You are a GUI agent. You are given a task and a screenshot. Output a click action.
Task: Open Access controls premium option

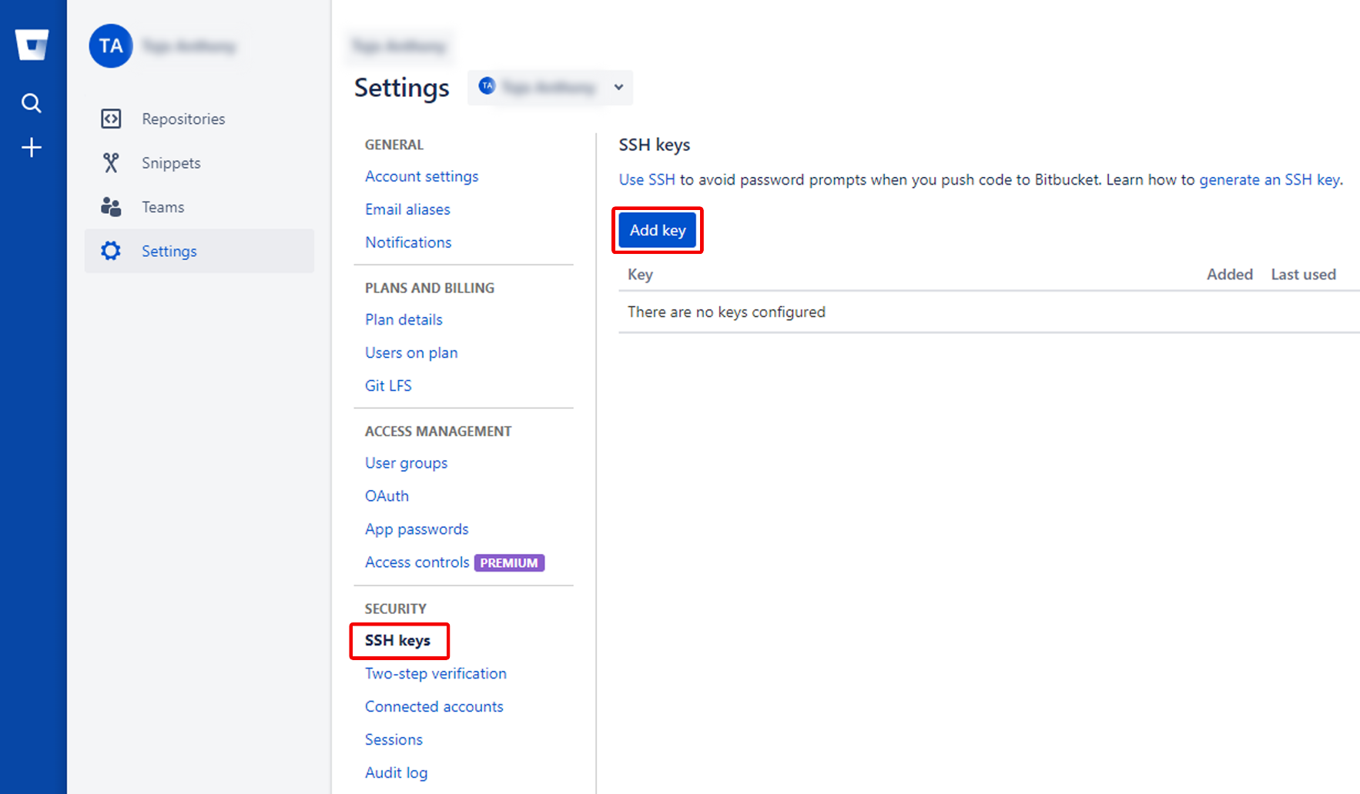[x=417, y=562]
